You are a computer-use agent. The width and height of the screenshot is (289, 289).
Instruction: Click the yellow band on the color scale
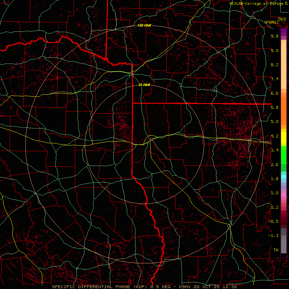pyautogui.click(x=284, y=137)
